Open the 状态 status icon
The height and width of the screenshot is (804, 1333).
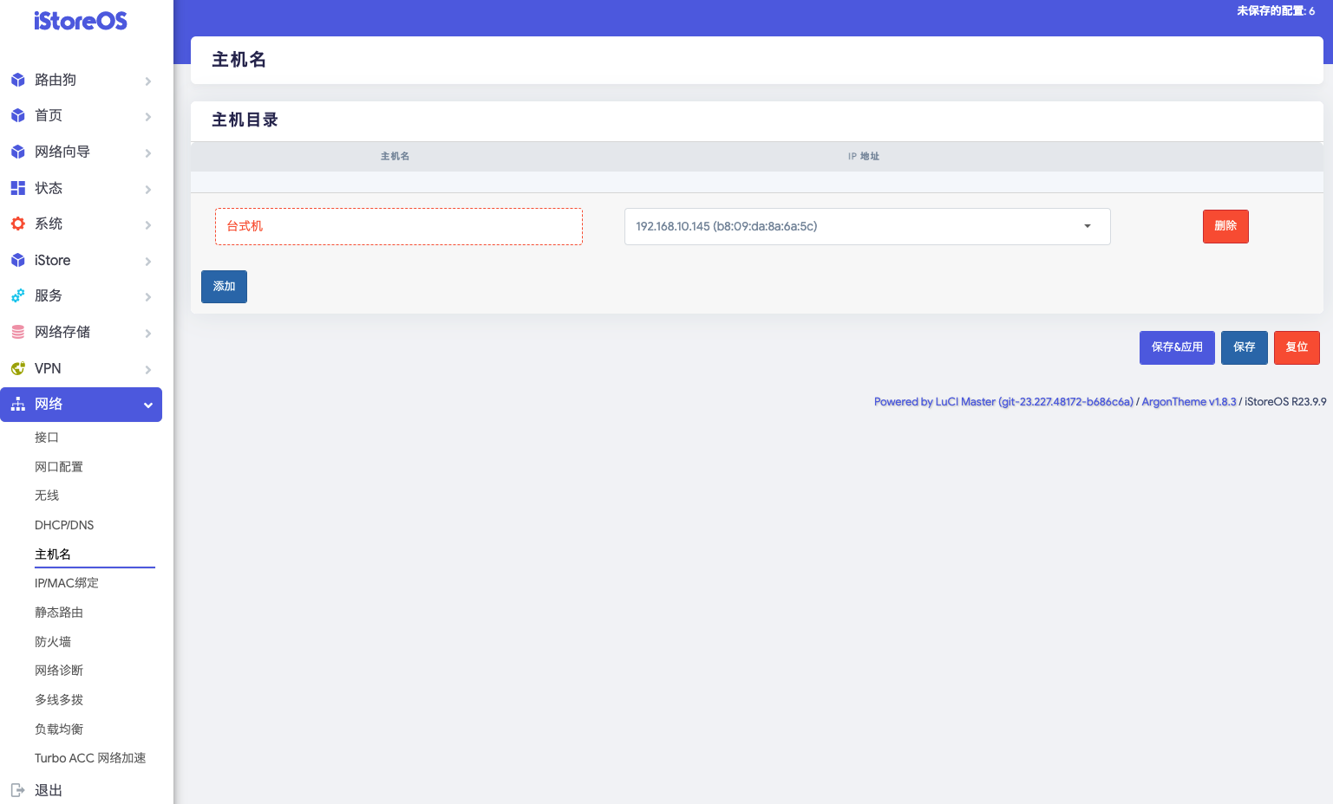(17, 187)
